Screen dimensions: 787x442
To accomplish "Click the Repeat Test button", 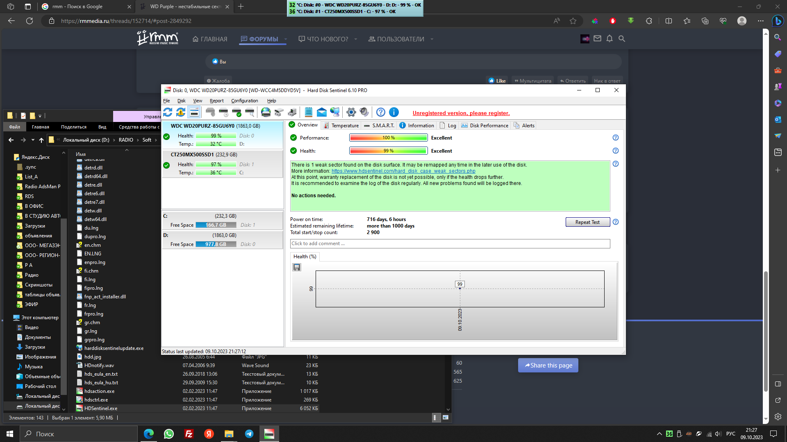I will point(588,222).
